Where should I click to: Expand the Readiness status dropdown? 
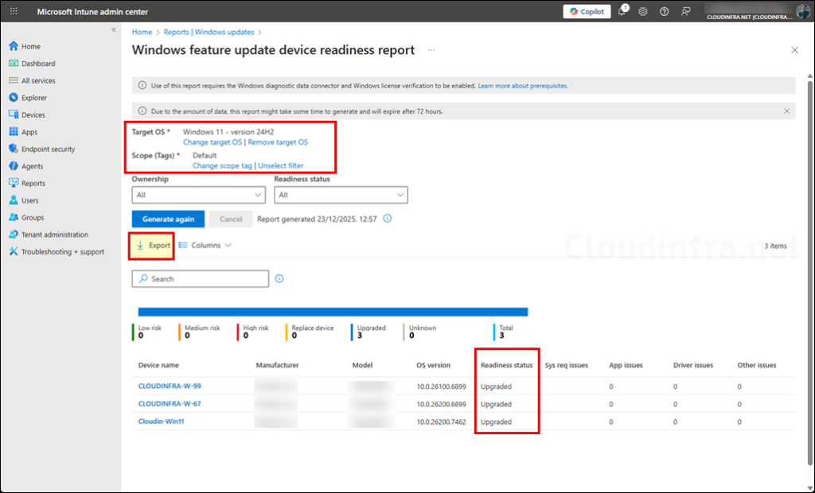coord(341,195)
